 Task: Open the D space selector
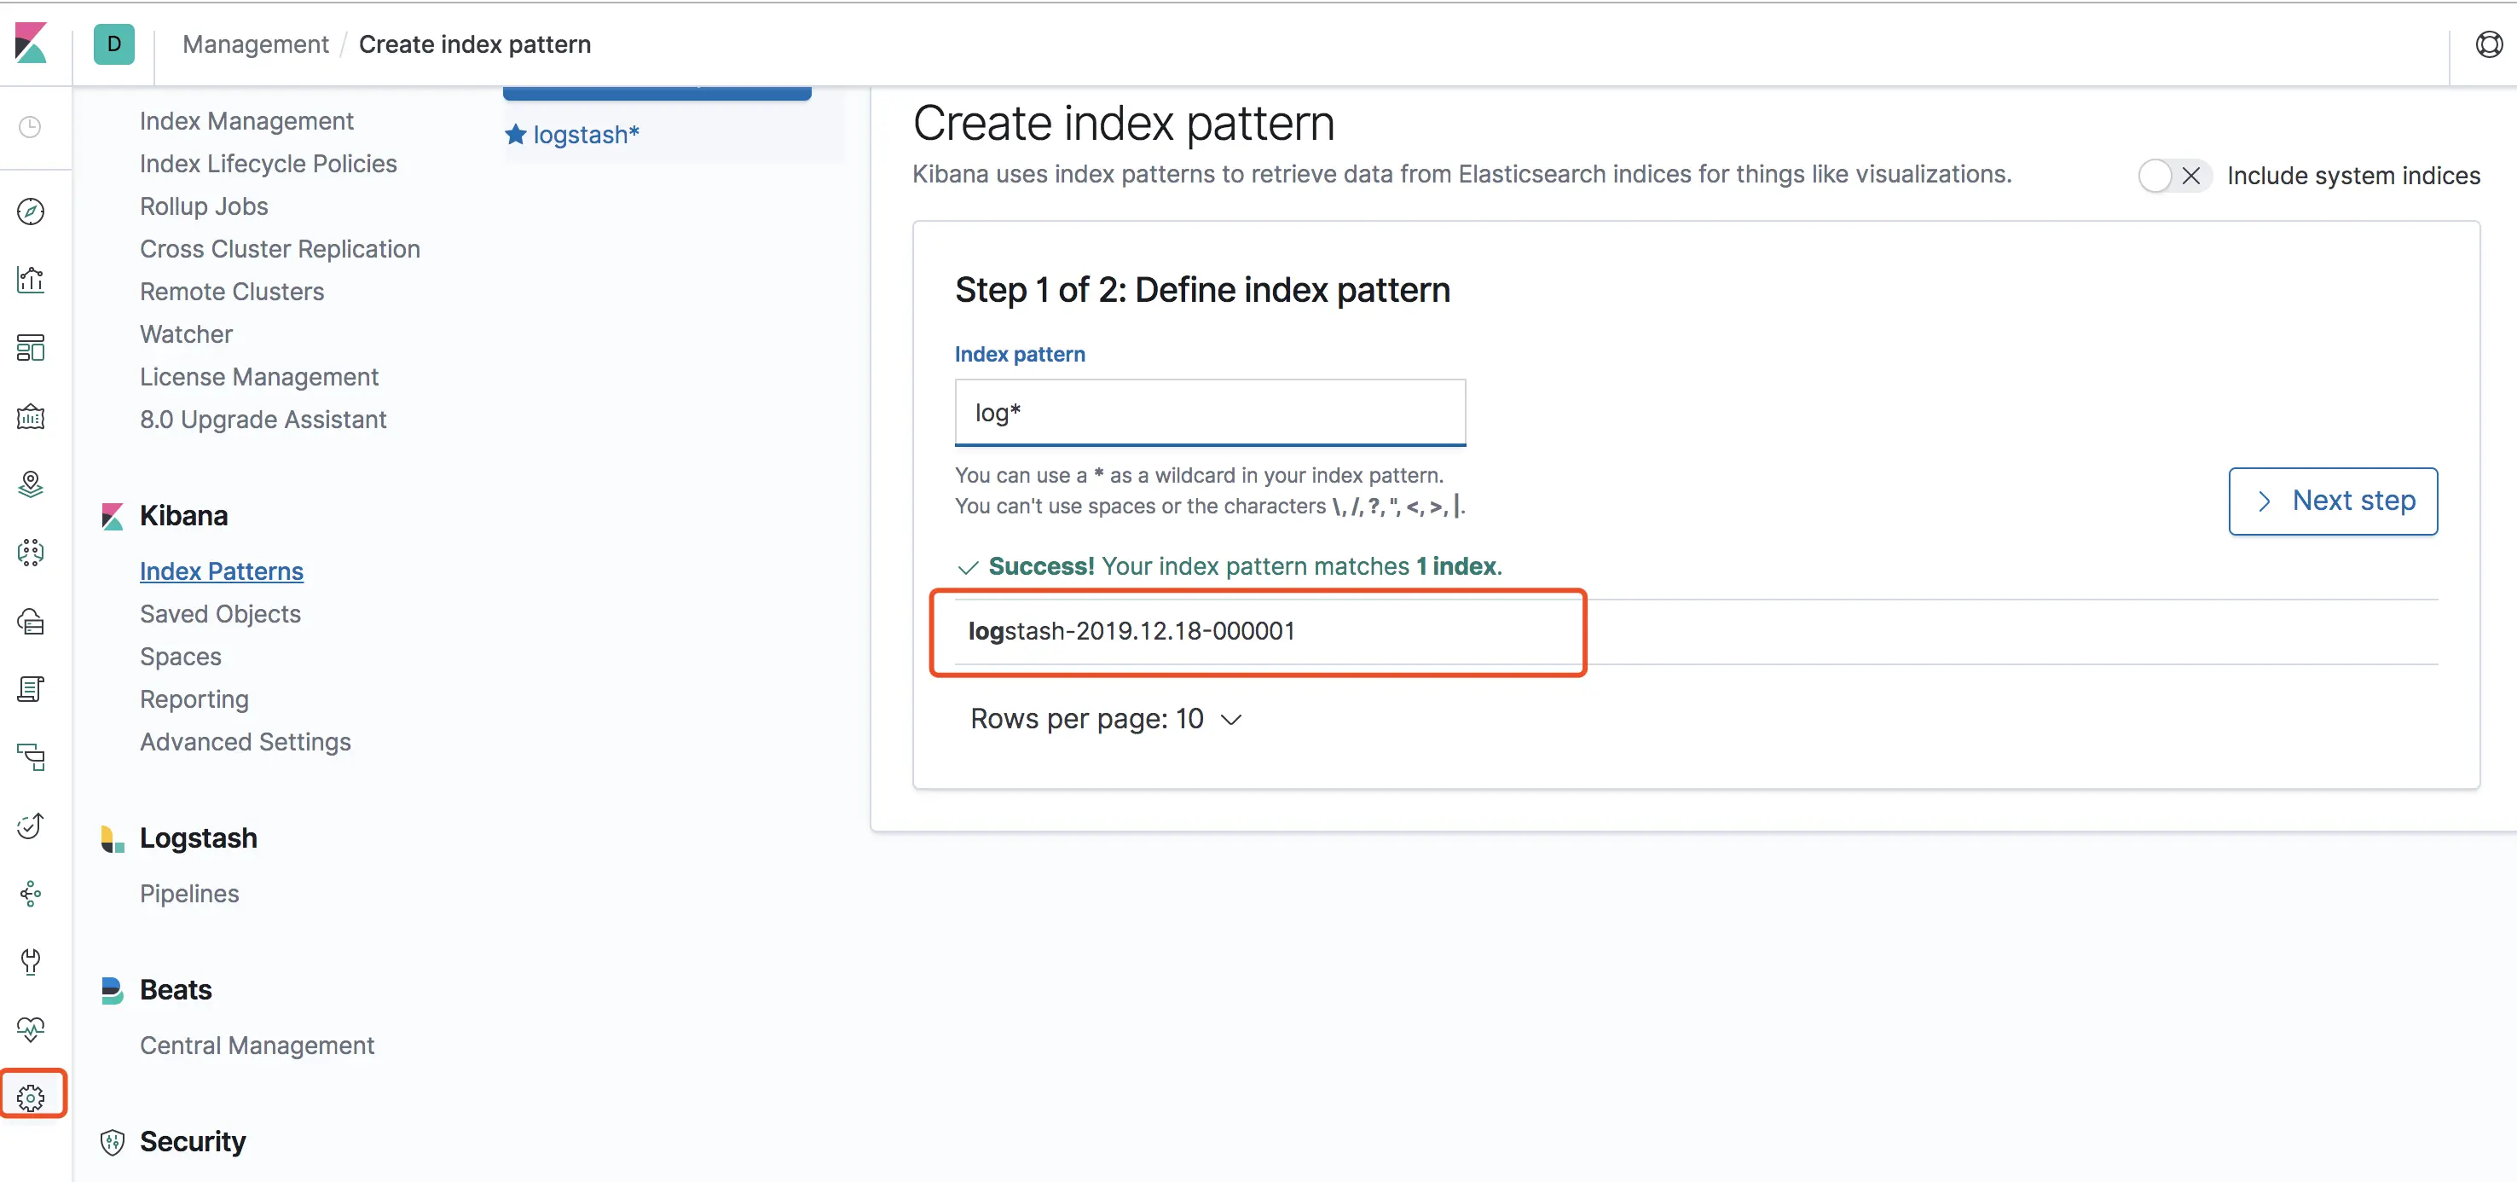(x=113, y=44)
